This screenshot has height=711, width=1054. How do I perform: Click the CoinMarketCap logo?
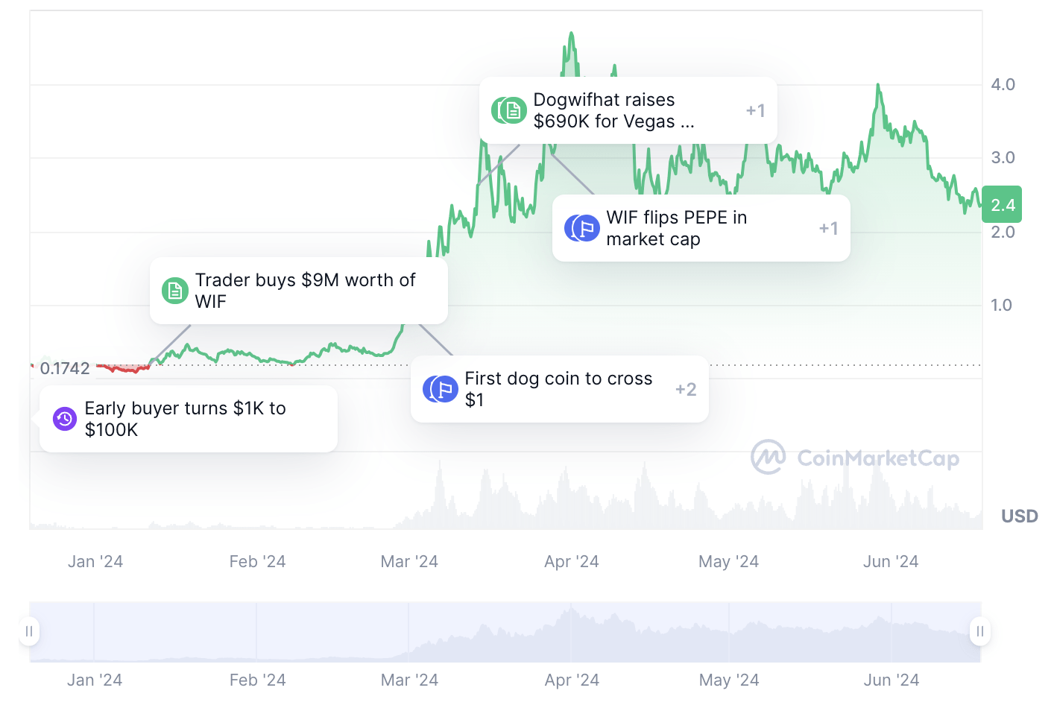click(x=856, y=458)
